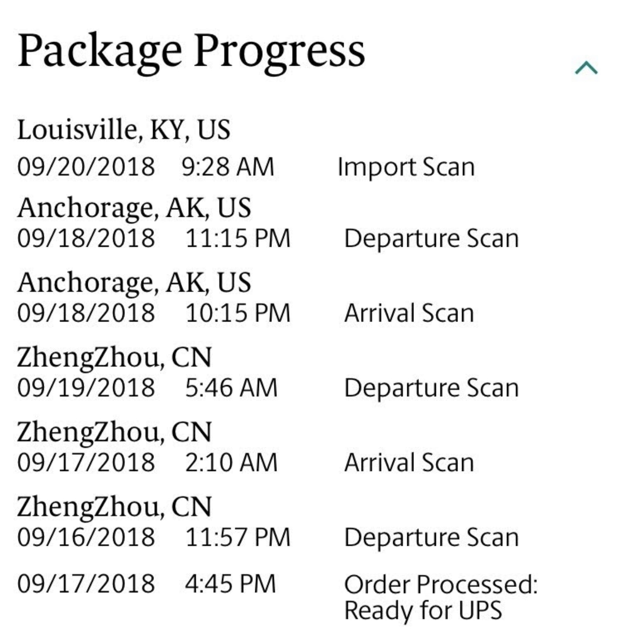Select the second Anchorage, AK, US entry

pos(134,282)
